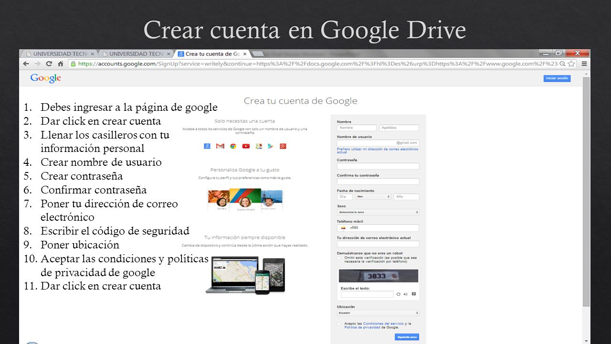Open 'Prefiero utilizar mi dirección de correo' link

pos(378,150)
